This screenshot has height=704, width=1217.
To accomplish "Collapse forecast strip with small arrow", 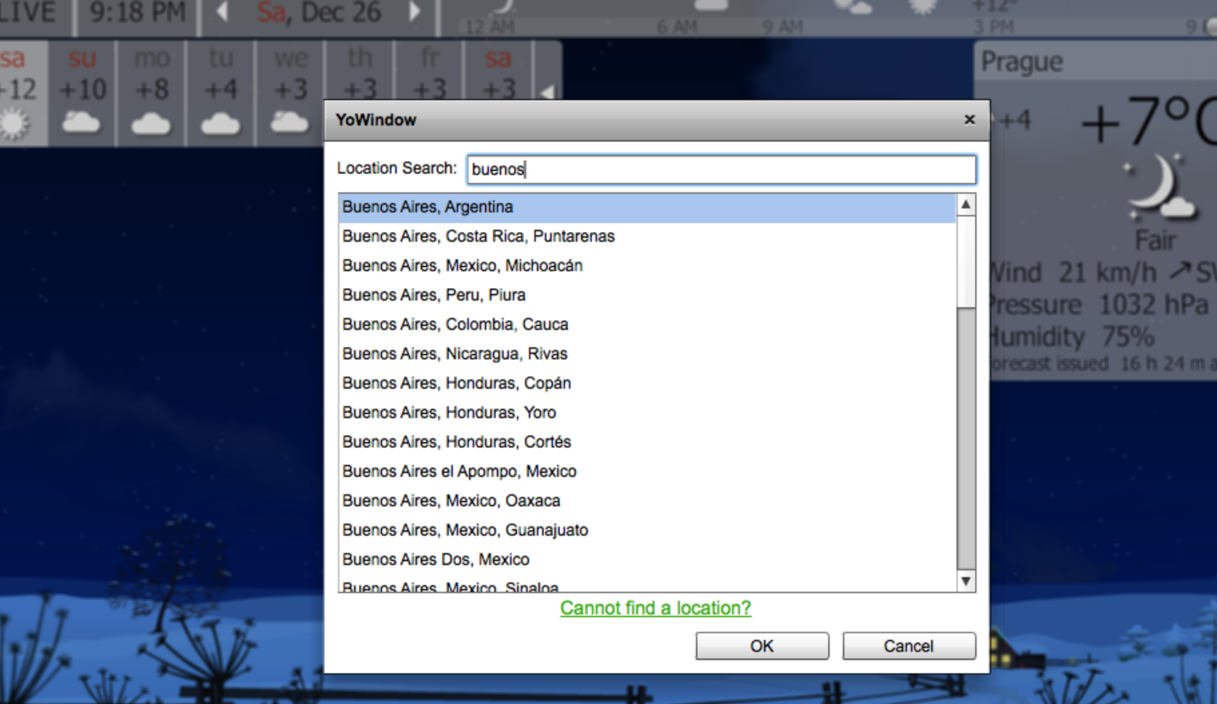I will (548, 92).
